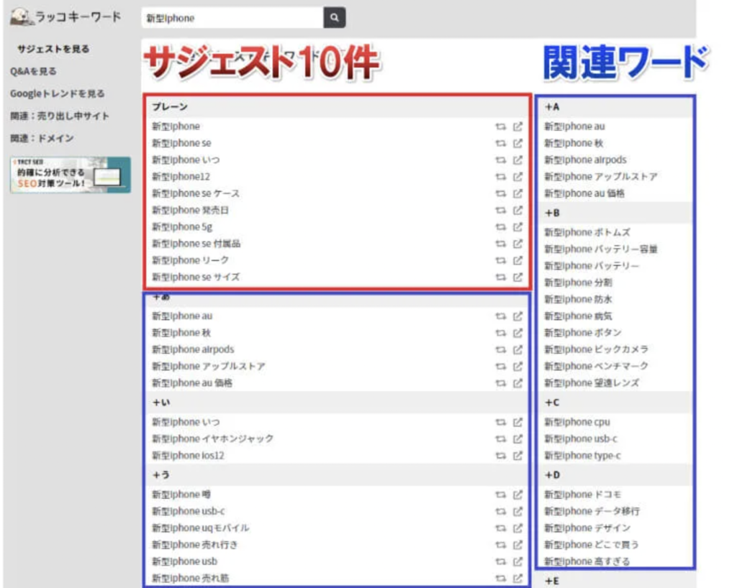Screen dimensions: 737x588
Task: External link icon for 新型iphone se サイズ
Action: (x=517, y=277)
